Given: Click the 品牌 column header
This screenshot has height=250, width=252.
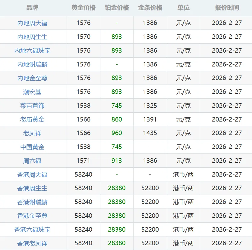Looking at the screenshot, I should coord(32,8).
